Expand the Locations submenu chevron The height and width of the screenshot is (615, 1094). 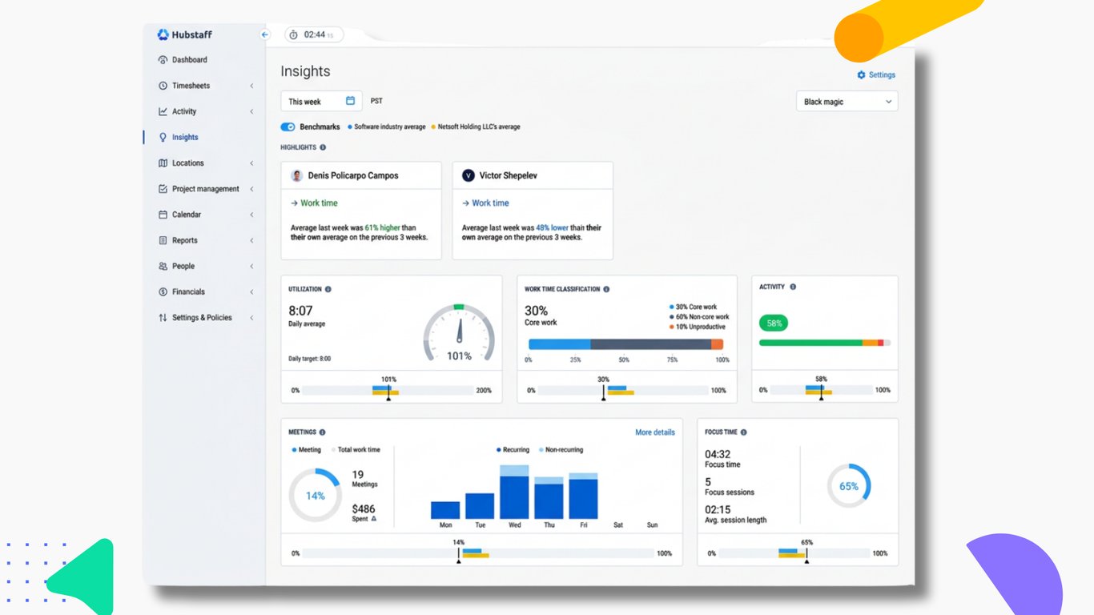(251, 163)
